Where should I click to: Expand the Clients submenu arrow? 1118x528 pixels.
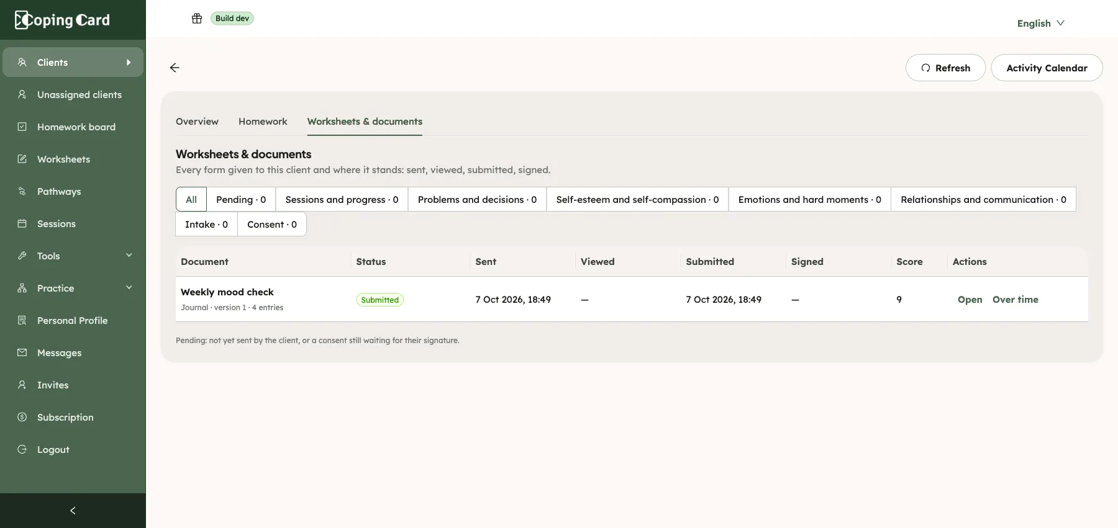click(129, 62)
